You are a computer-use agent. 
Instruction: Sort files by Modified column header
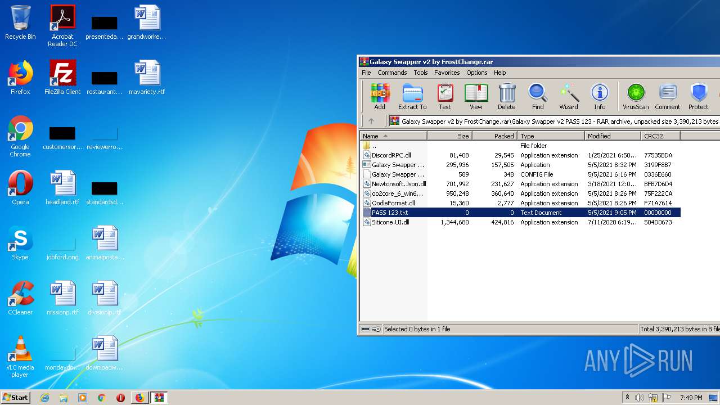pos(613,136)
